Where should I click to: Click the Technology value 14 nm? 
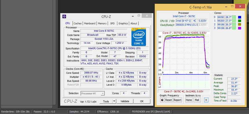pyautogui.click(x=87, y=43)
